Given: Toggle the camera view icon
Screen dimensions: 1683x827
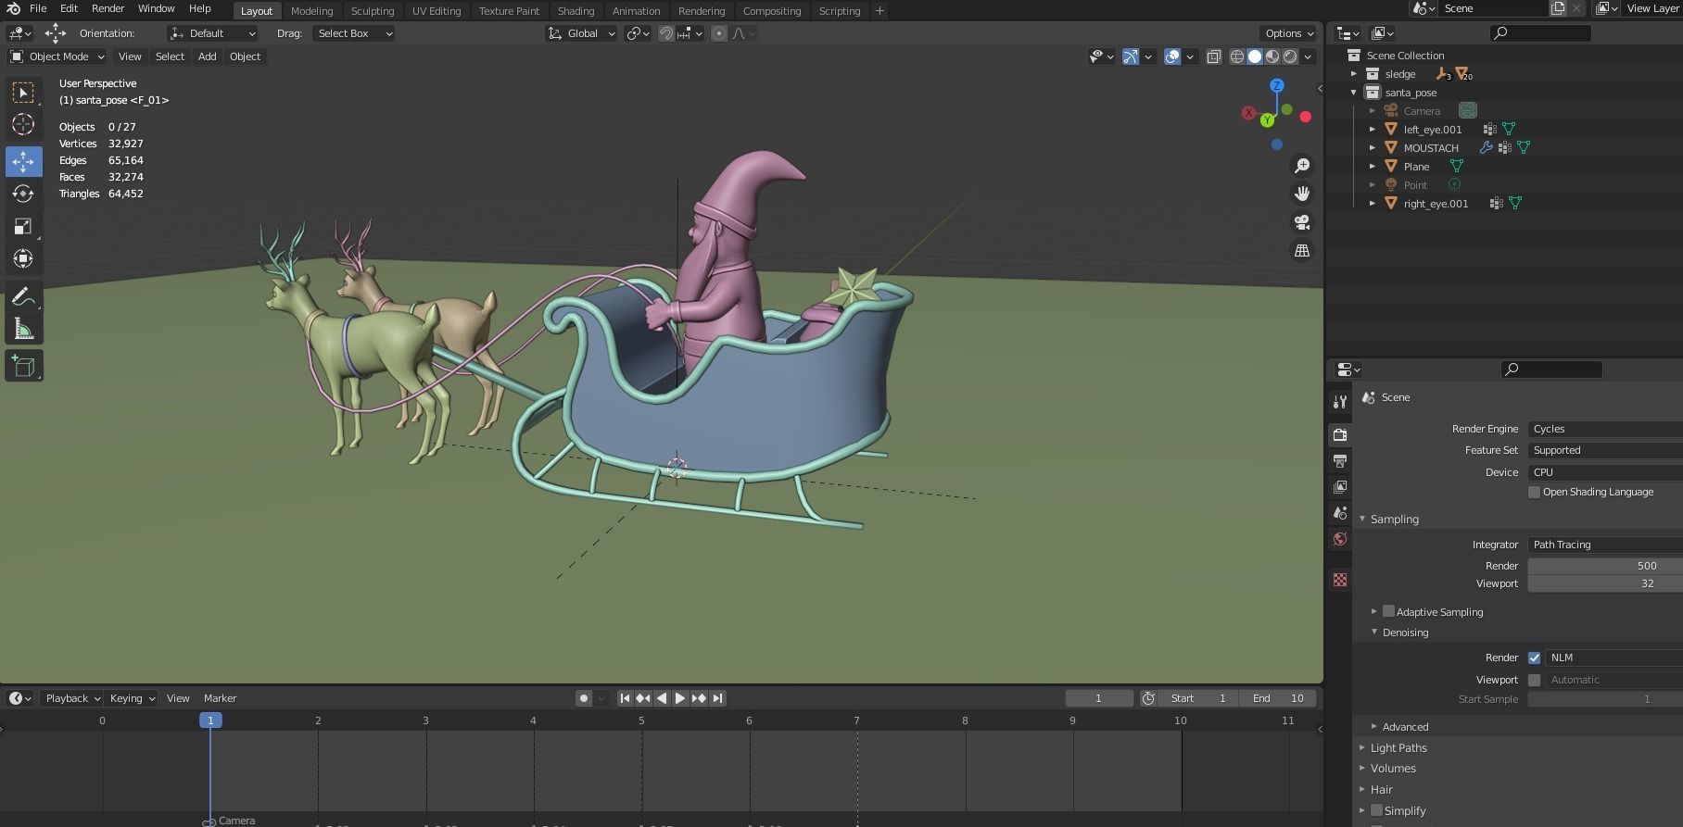Looking at the screenshot, I should pos(1302,222).
